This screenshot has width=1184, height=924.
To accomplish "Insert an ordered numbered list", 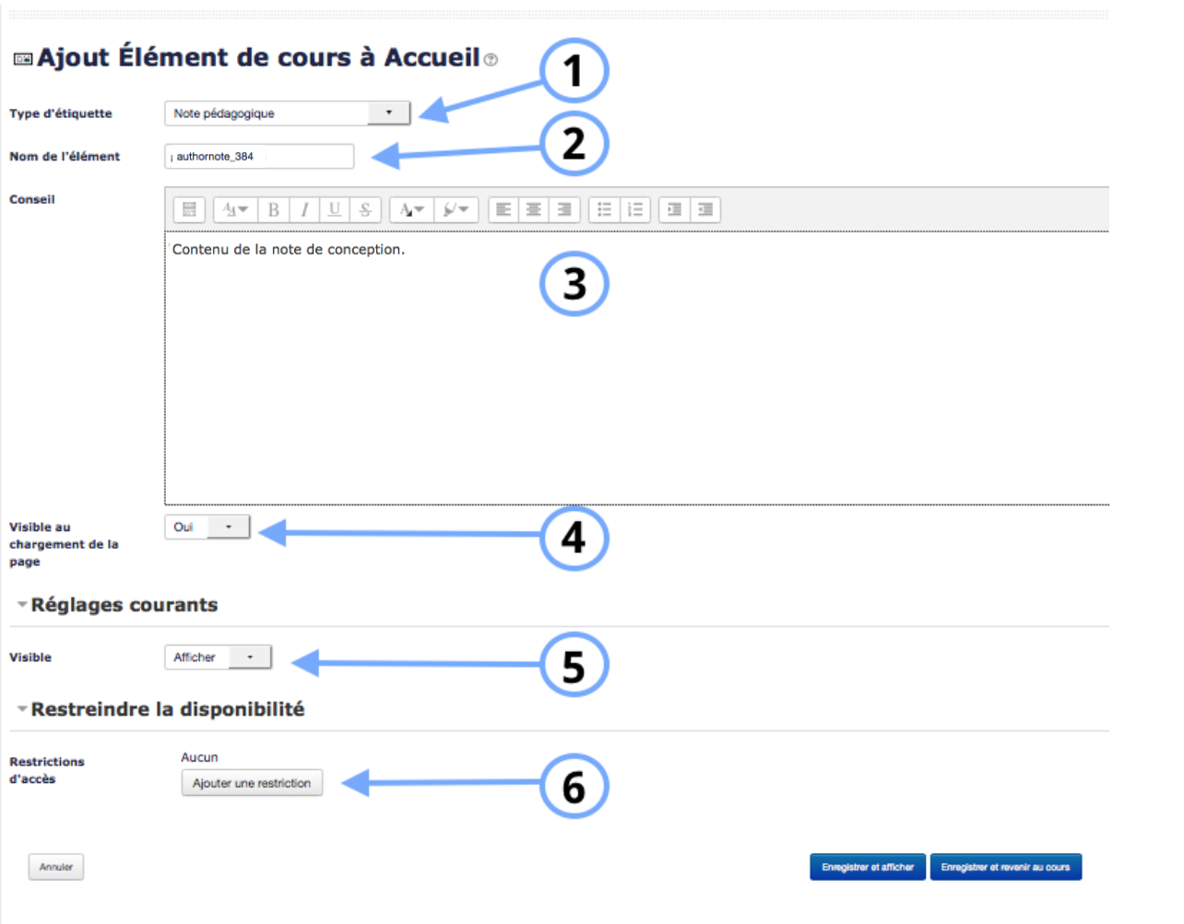I will coord(635,210).
